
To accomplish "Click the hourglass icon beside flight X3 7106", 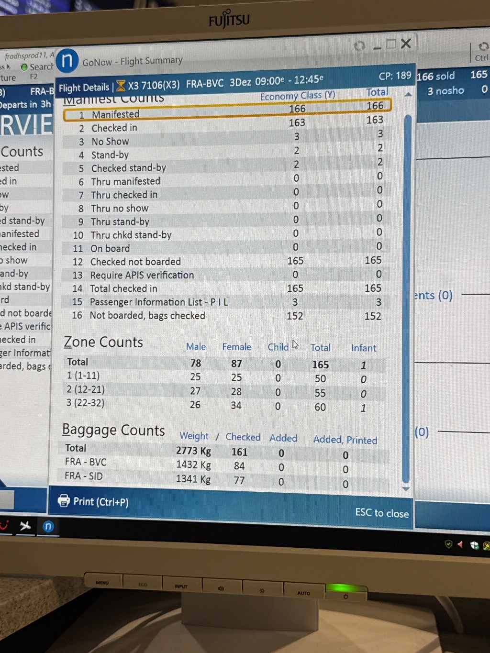I will pyautogui.click(x=121, y=86).
